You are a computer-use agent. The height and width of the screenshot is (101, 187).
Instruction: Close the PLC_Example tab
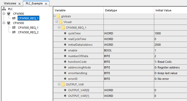[x=46, y=4]
